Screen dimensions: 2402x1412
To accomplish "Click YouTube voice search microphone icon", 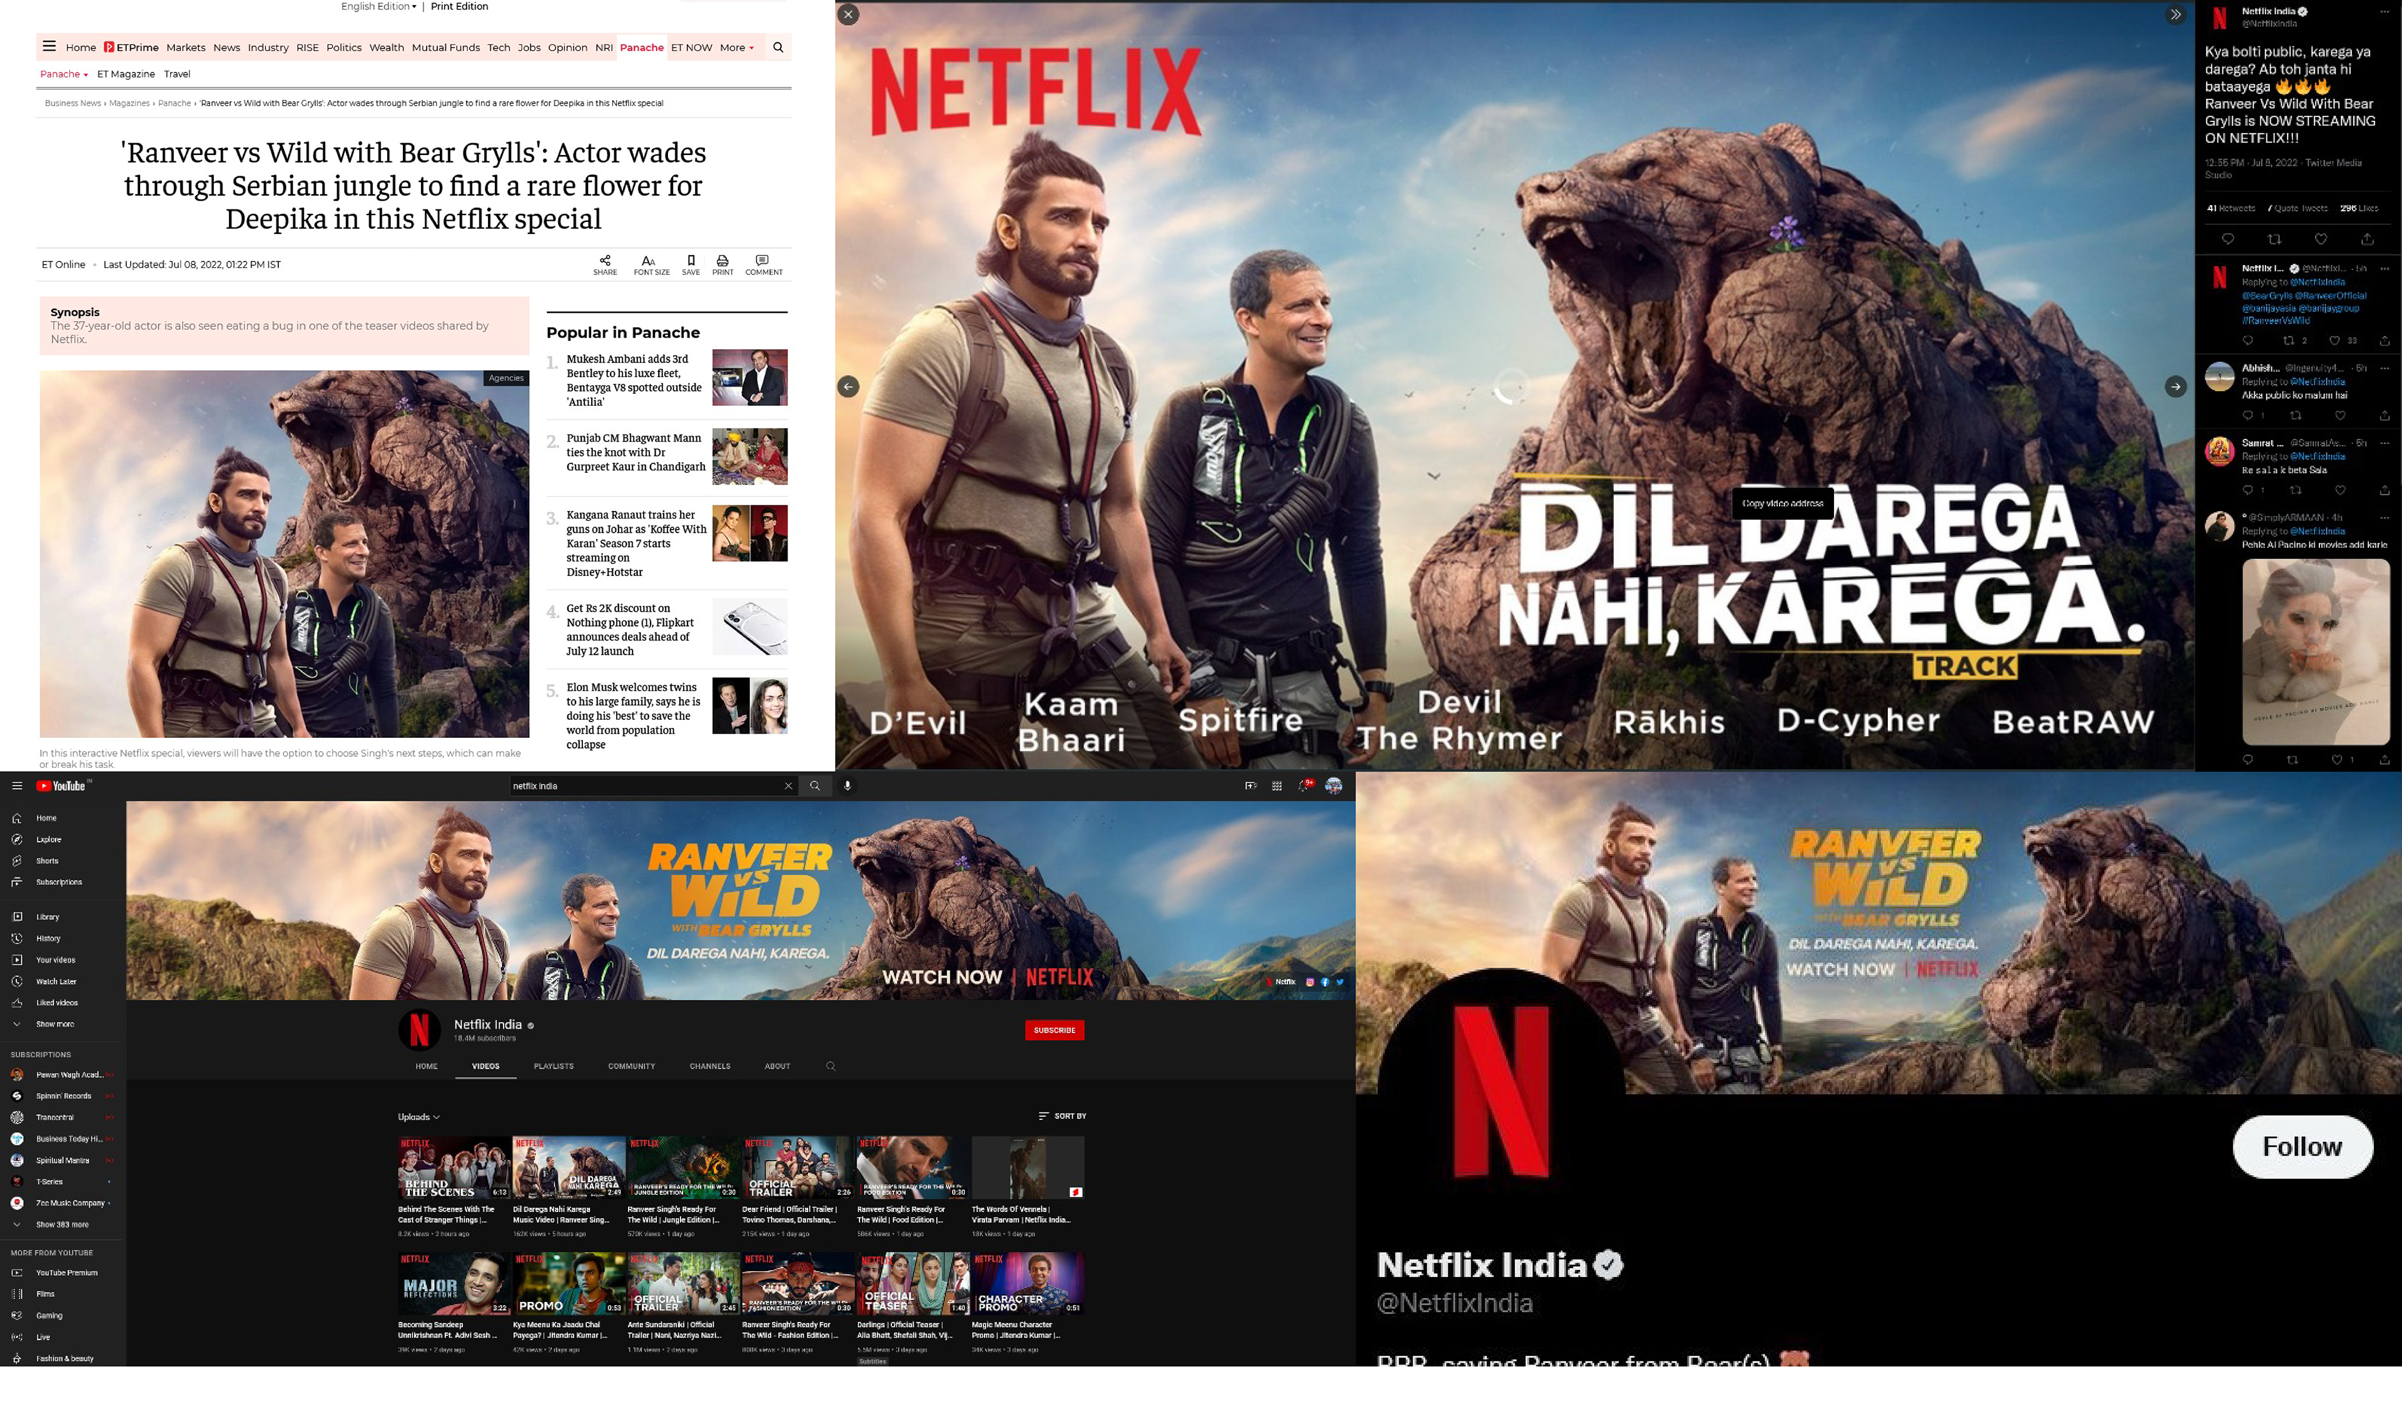I will click(x=846, y=786).
